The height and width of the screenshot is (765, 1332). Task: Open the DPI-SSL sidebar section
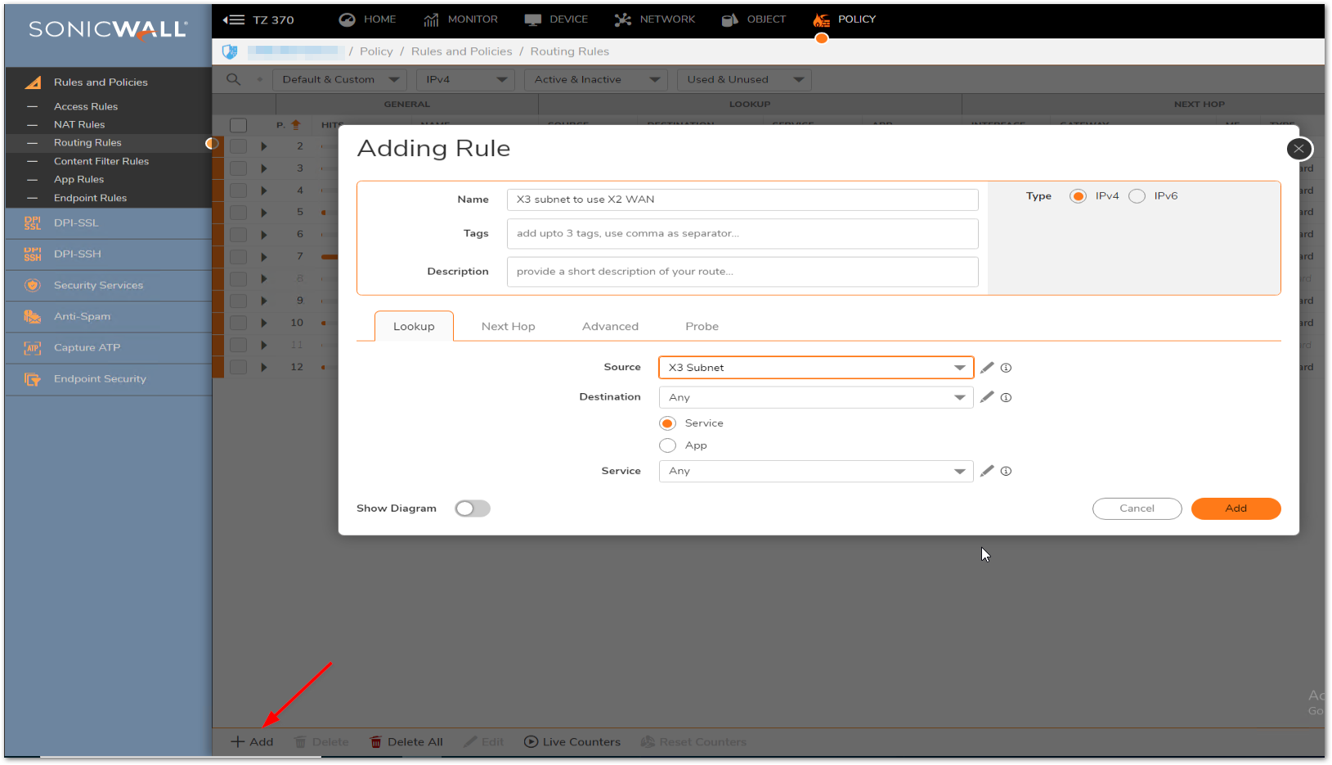[x=76, y=223]
